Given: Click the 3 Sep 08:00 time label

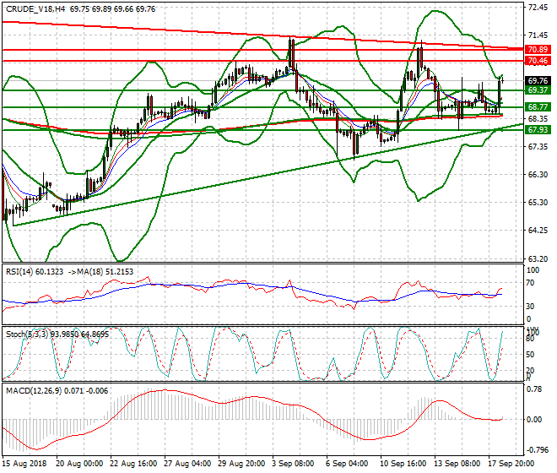Looking at the screenshot, I should (x=293, y=464).
